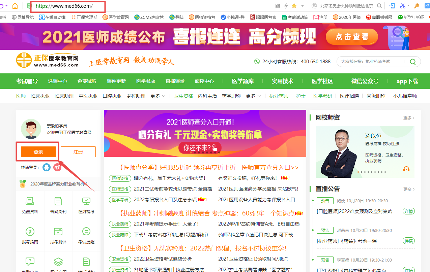Open 报考指南 icon in sidebar
This screenshot has height=272, width=430.
tap(30, 235)
